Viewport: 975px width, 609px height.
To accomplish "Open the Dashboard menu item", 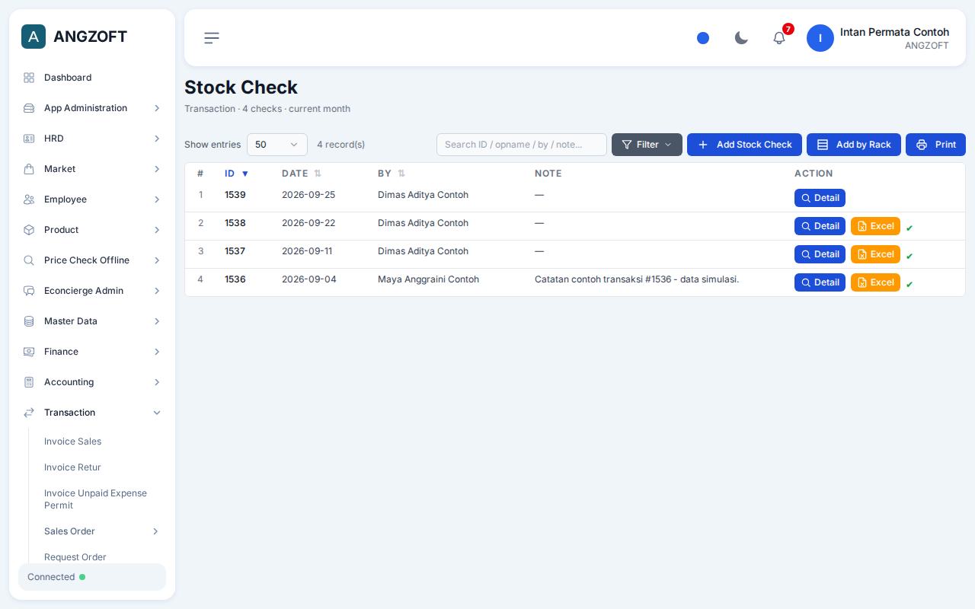I will pos(92,78).
